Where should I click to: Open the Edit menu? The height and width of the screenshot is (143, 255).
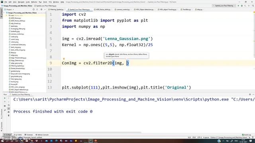10,2
